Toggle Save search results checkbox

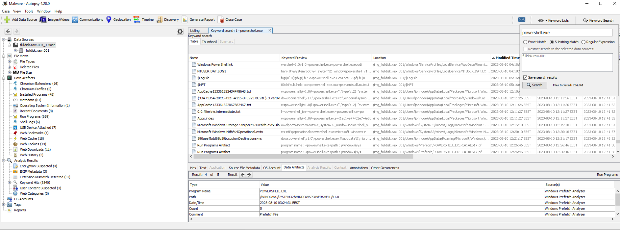(525, 77)
